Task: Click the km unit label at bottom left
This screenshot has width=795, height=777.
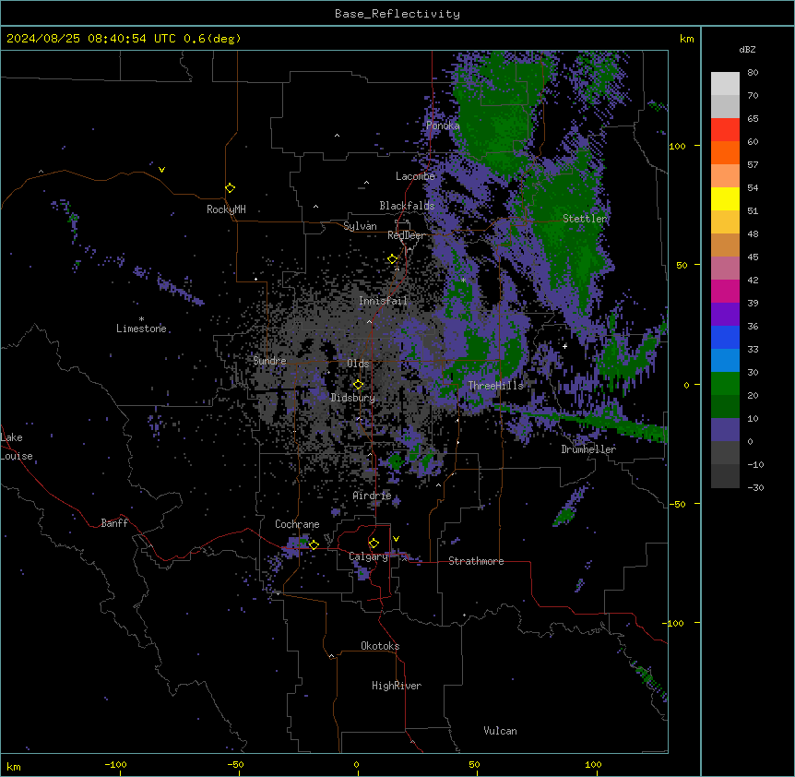Action: [14, 766]
